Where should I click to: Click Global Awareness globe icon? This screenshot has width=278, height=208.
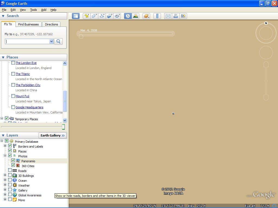coord(15,195)
